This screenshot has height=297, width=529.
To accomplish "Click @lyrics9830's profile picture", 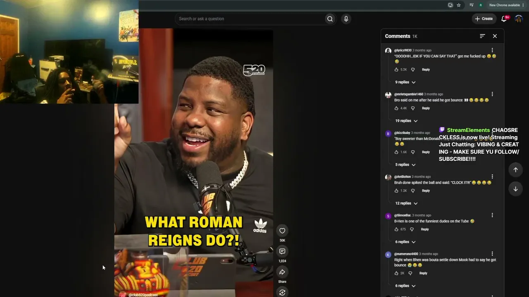I will click(x=388, y=51).
